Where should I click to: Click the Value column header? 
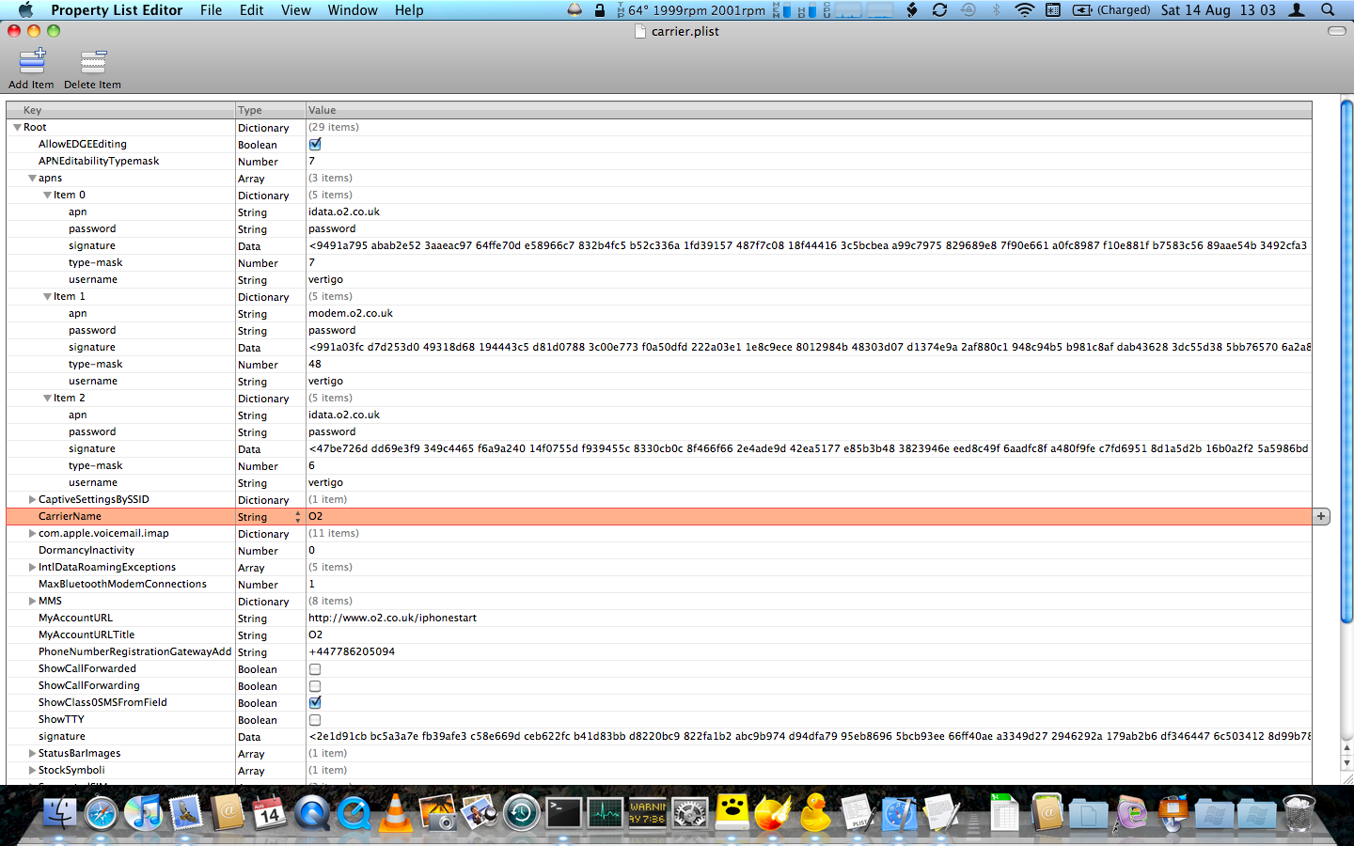[809, 110]
